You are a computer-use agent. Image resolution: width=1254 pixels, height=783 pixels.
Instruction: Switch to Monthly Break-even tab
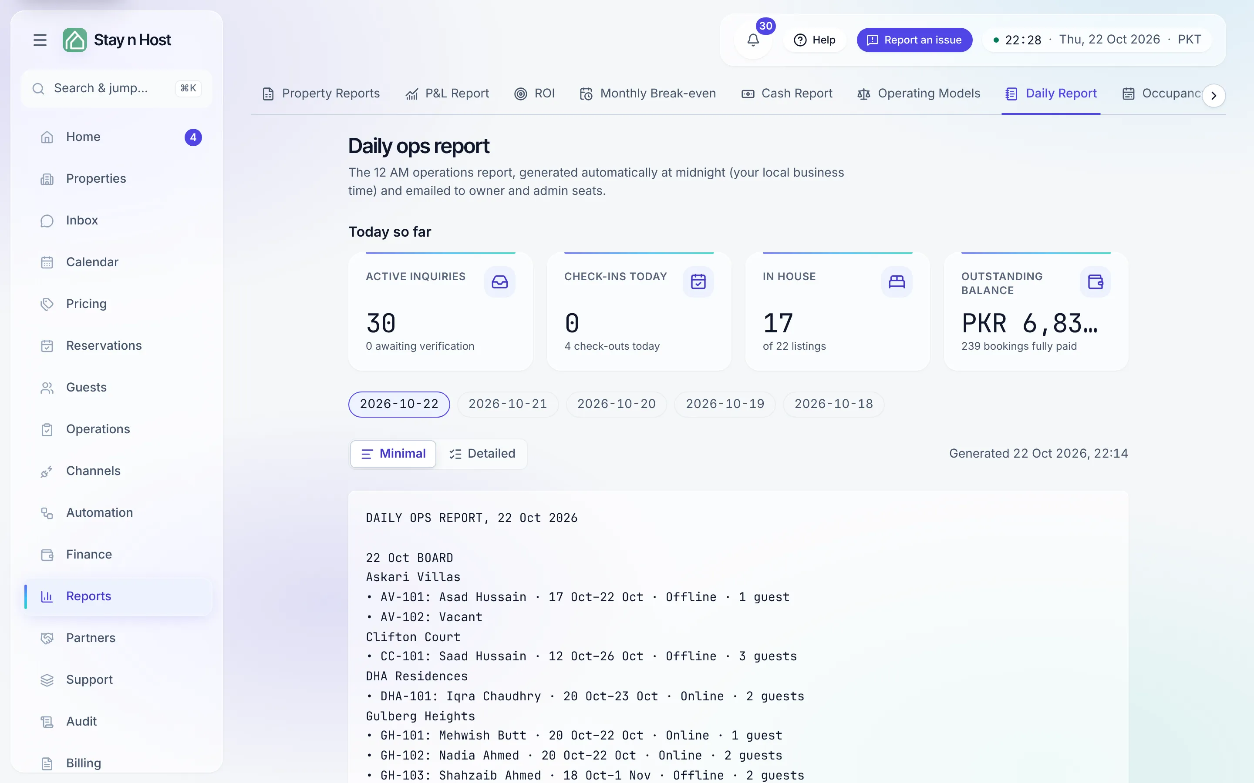(648, 94)
